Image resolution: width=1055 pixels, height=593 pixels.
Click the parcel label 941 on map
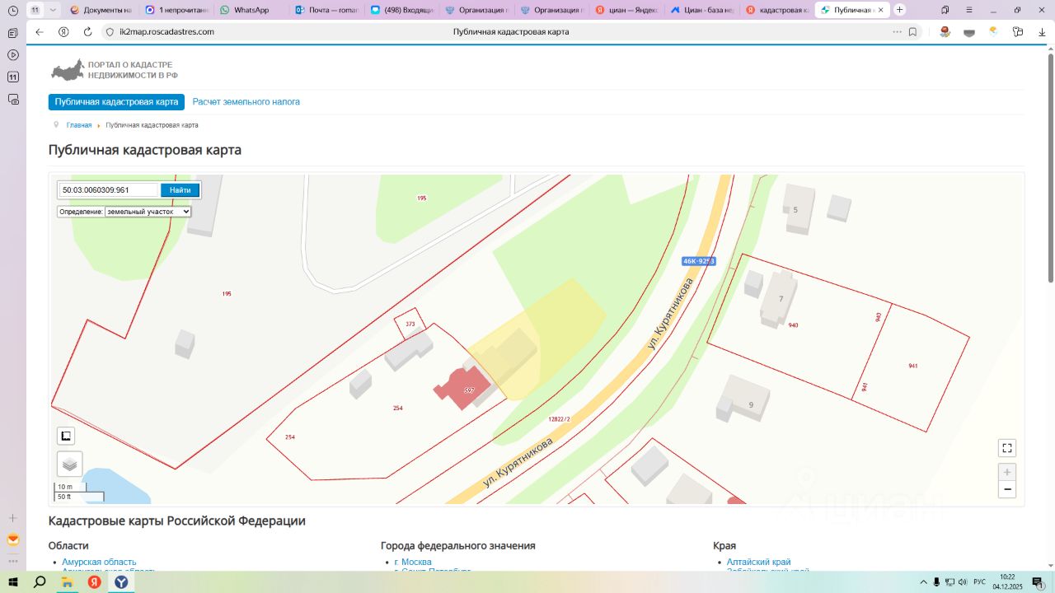(912, 366)
